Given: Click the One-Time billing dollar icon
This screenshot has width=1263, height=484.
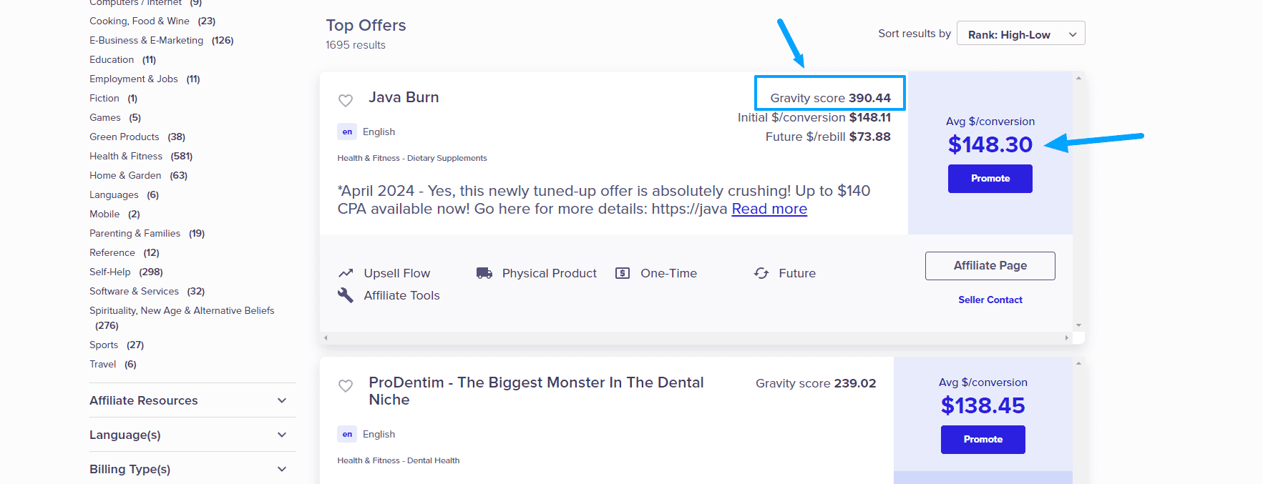Looking at the screenshot, I should point(623,273).
